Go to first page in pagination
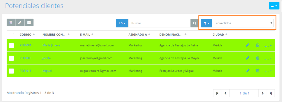 tap(217, 93)
